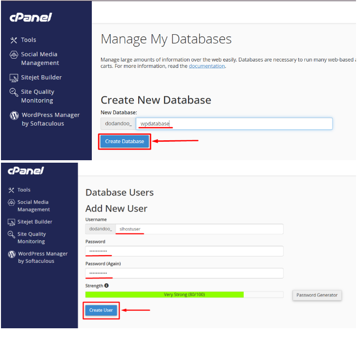The width and height of the screenshot is (357, 340).
Task: Open the Password Generator
Action: [317, 295]
